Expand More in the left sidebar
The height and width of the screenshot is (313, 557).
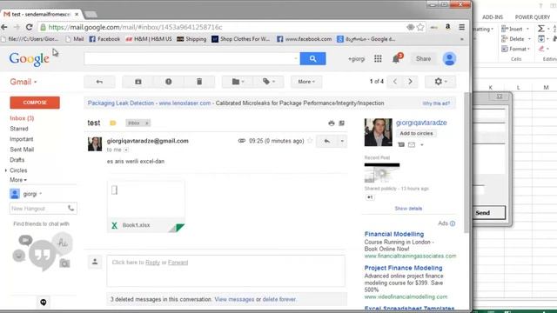pos(18,180)
